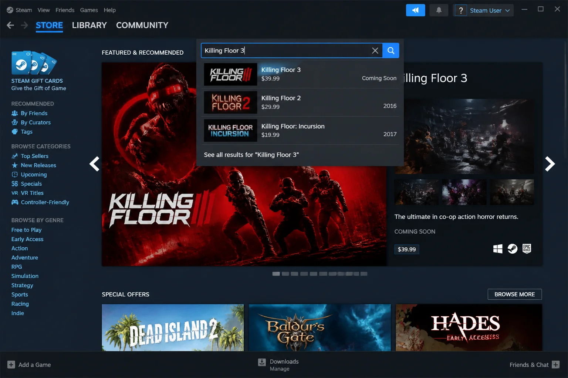
Task: Click the Upcoming calendar icon
Action: 15,175
